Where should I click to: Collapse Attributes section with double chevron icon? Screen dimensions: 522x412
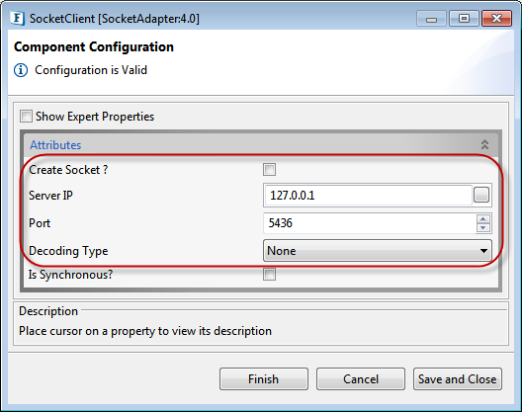(484, 145)
